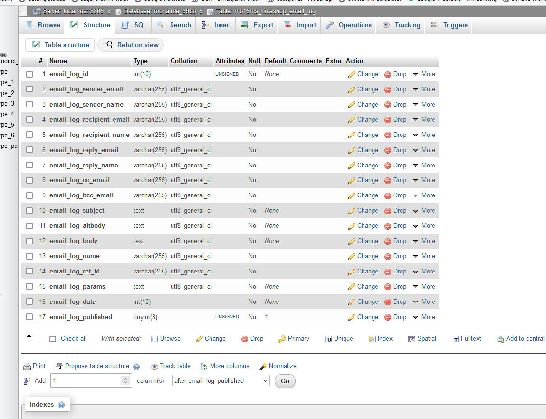Open the after email_log_published position dropdown
This screenshot has width=546, height=419.
221,380
